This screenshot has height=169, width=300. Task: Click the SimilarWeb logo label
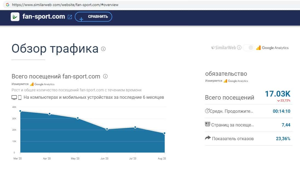(x=223, y=47)
